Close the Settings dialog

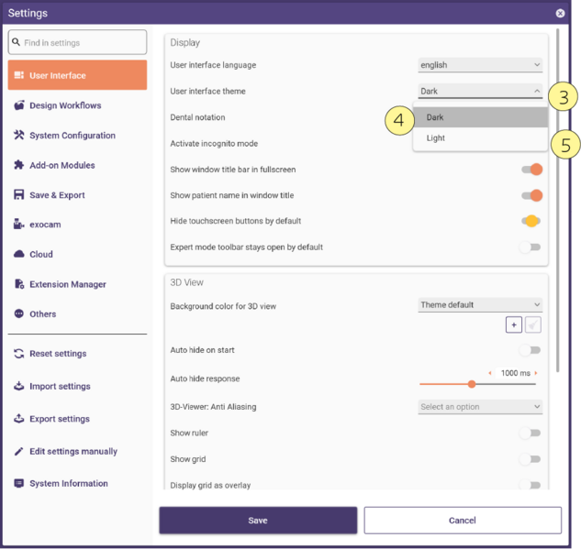[x=560, y=14]
